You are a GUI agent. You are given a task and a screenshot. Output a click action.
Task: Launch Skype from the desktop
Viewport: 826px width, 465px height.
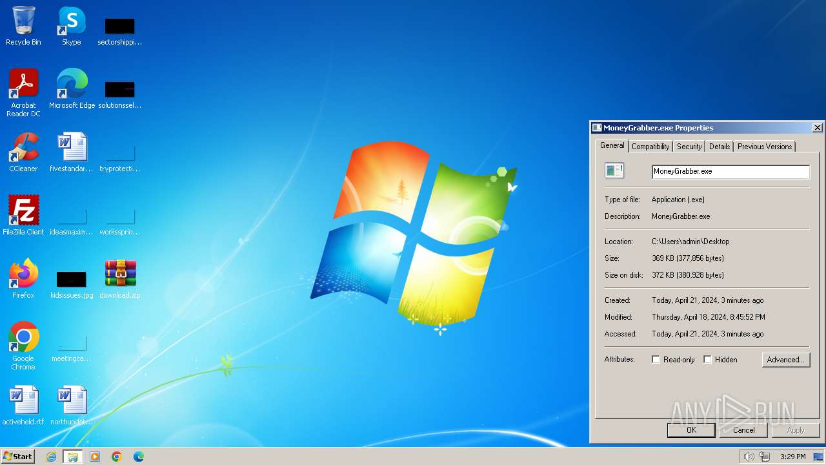72,26
